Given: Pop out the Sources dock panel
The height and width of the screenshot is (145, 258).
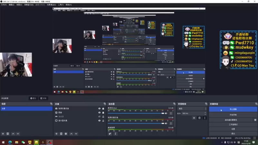Looking at the screenshot, I should pyautogui.click(x=104, y=104).
